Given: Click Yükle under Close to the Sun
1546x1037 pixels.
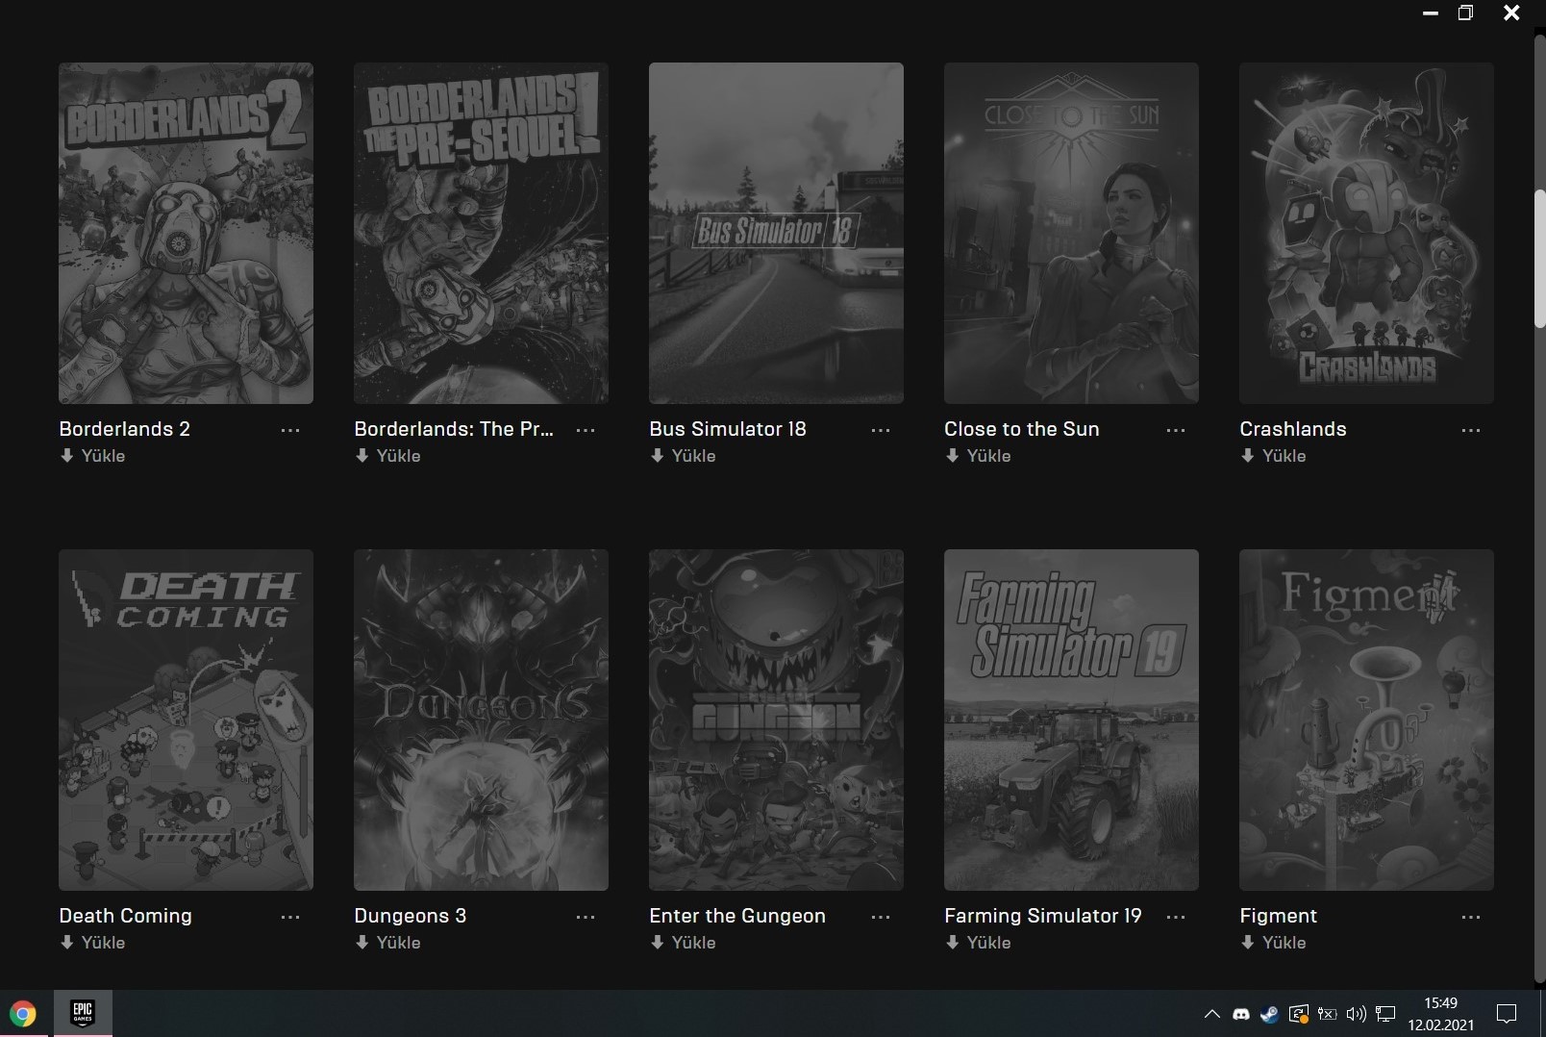Looking at the screenshot, I should tap(978, 456).
